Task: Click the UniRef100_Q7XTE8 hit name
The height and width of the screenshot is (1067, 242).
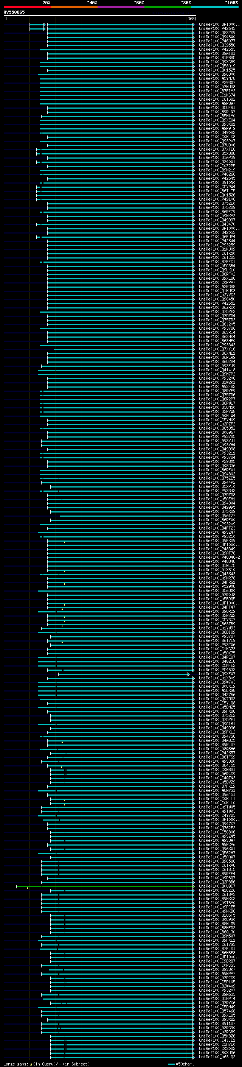Action: pos(217,149)
